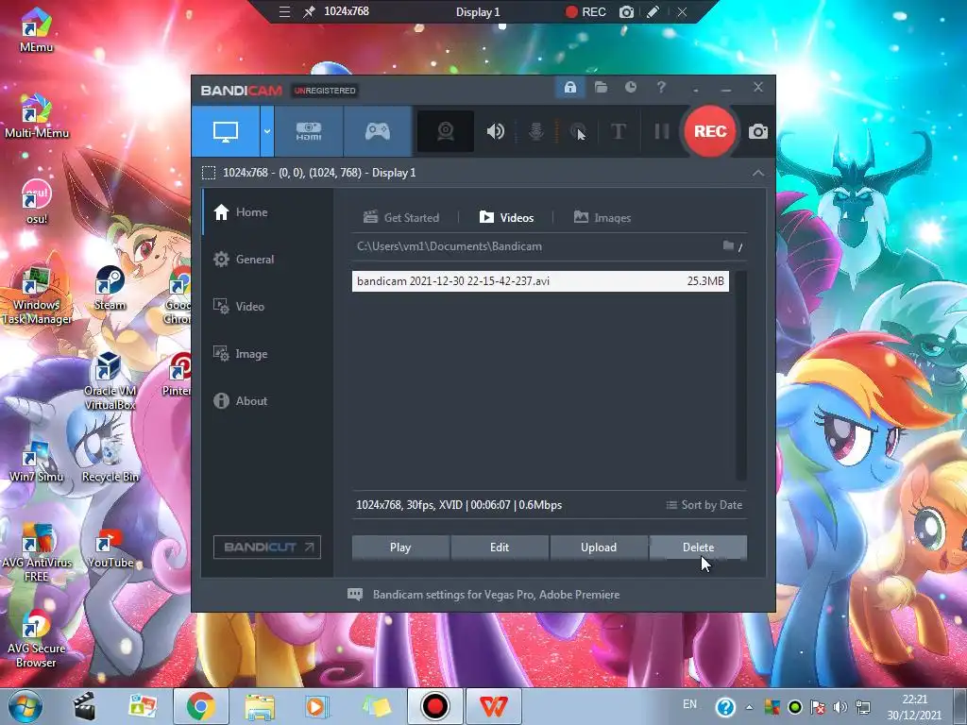
Task: Click the output path C:\Users\vm1\Documents\Bandicam
Action: pos(449,246)
